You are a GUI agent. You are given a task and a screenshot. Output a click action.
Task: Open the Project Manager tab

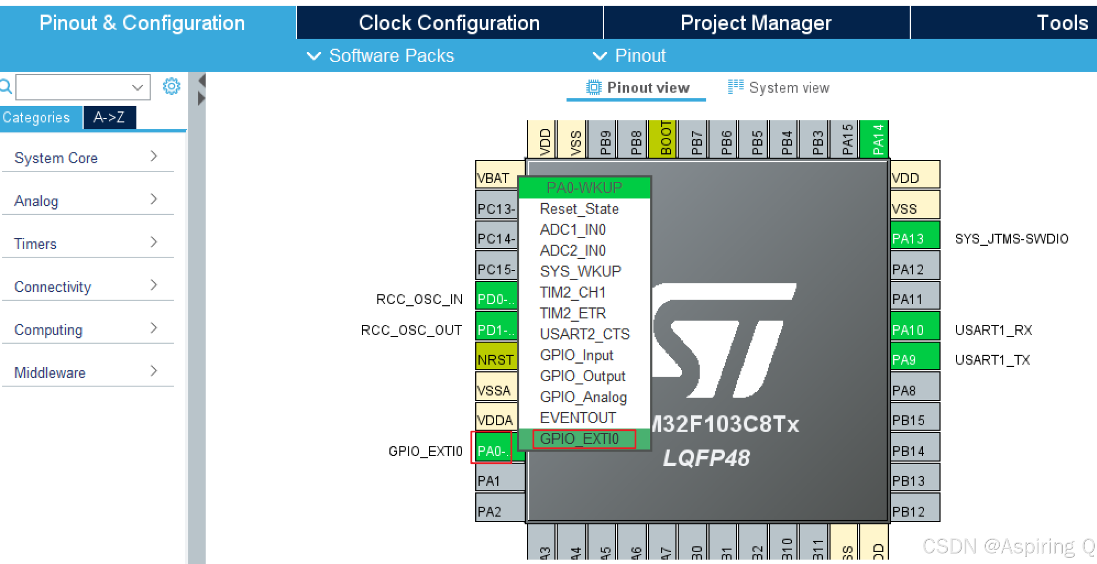756,23
